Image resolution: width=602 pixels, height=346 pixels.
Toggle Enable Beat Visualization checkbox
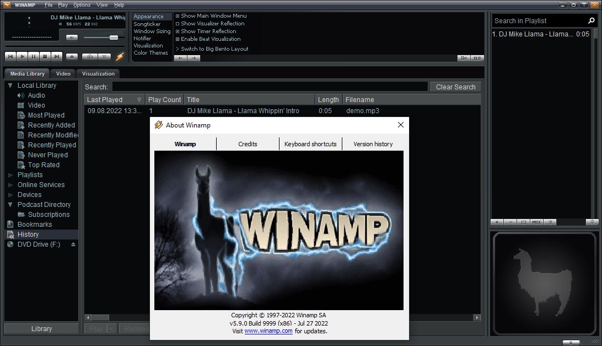click(178, 39)
